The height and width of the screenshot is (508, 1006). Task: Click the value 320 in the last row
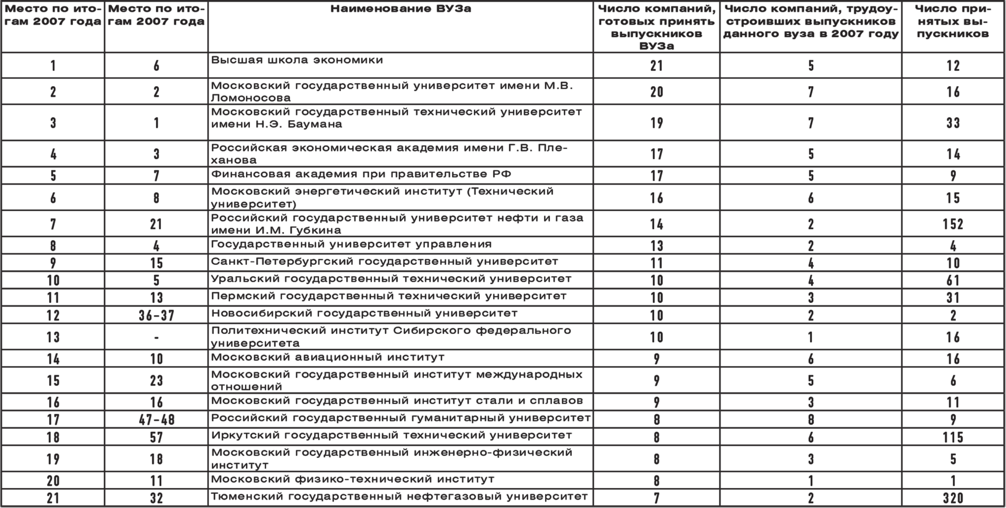[953, 498]
